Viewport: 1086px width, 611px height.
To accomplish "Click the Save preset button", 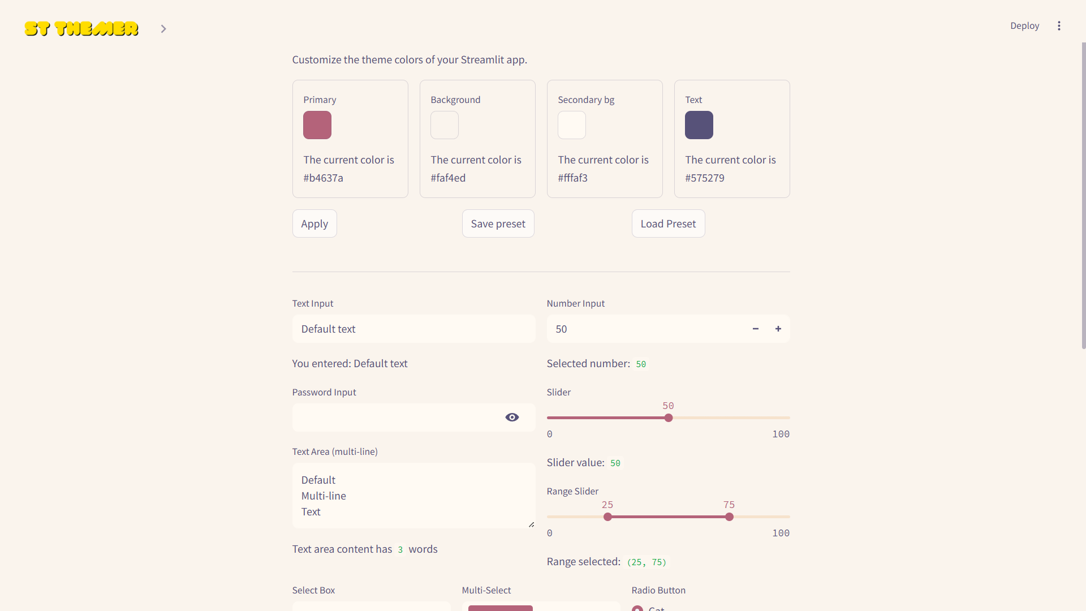I will click(498, 223).
